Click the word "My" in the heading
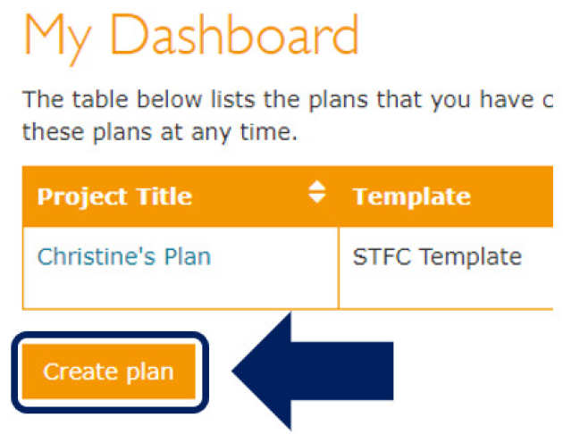Image resolution: width=563 pixels, height=434 pixels. click(62, 38)
